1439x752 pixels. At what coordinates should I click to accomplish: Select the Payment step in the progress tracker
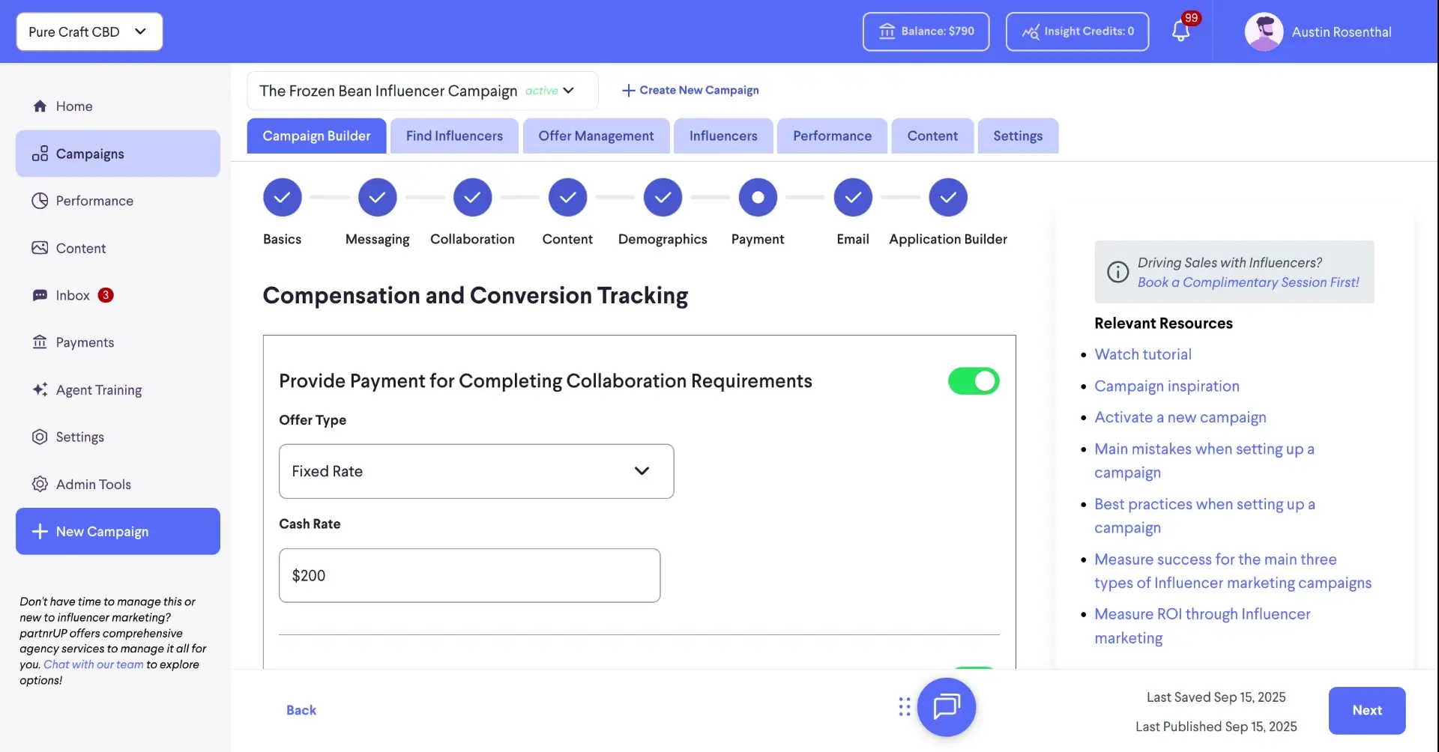[x=758, y=197]
